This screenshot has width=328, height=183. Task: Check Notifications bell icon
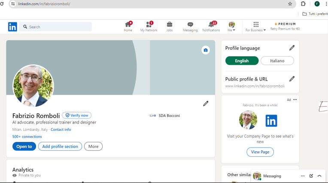[x=211, y=24]
